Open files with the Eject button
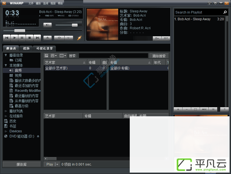 pos(47,38)
